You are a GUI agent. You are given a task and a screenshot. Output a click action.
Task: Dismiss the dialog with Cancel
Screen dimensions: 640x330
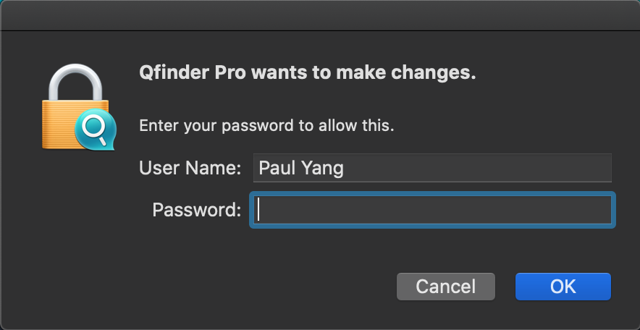point(446,287)
